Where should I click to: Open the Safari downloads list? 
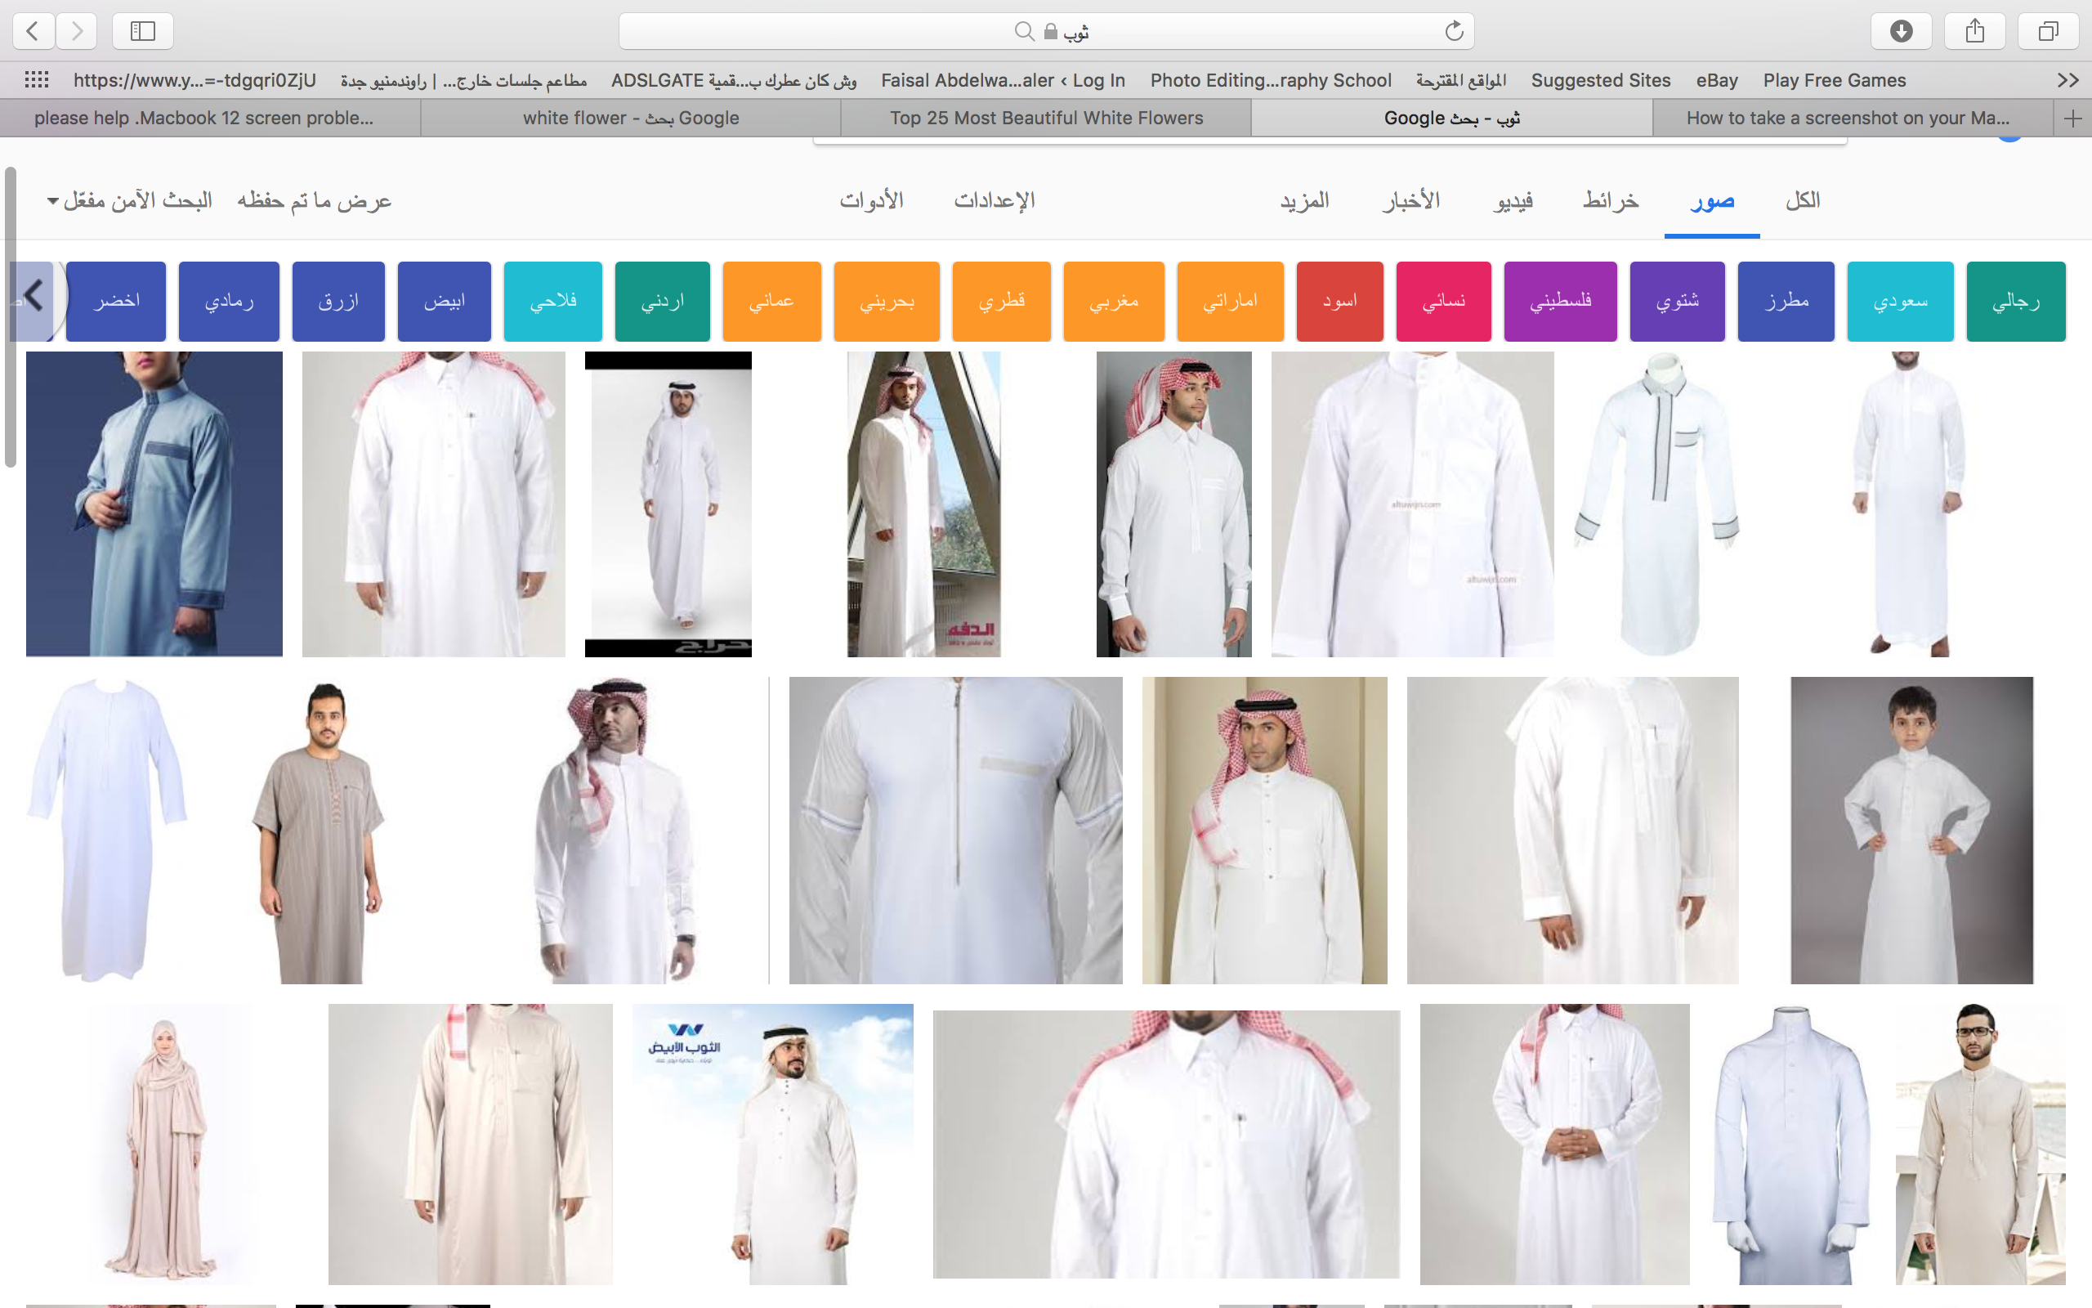(1901, 31)
